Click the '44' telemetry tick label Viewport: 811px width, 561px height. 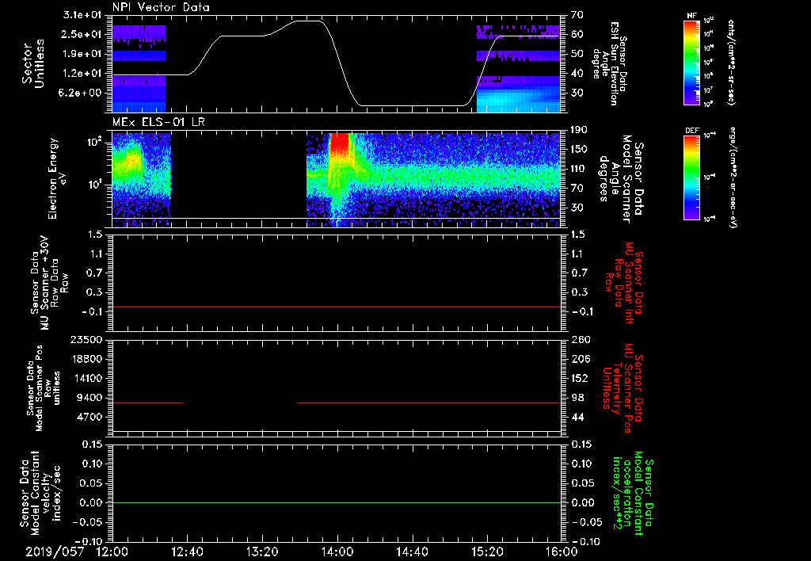click(577, 417)
